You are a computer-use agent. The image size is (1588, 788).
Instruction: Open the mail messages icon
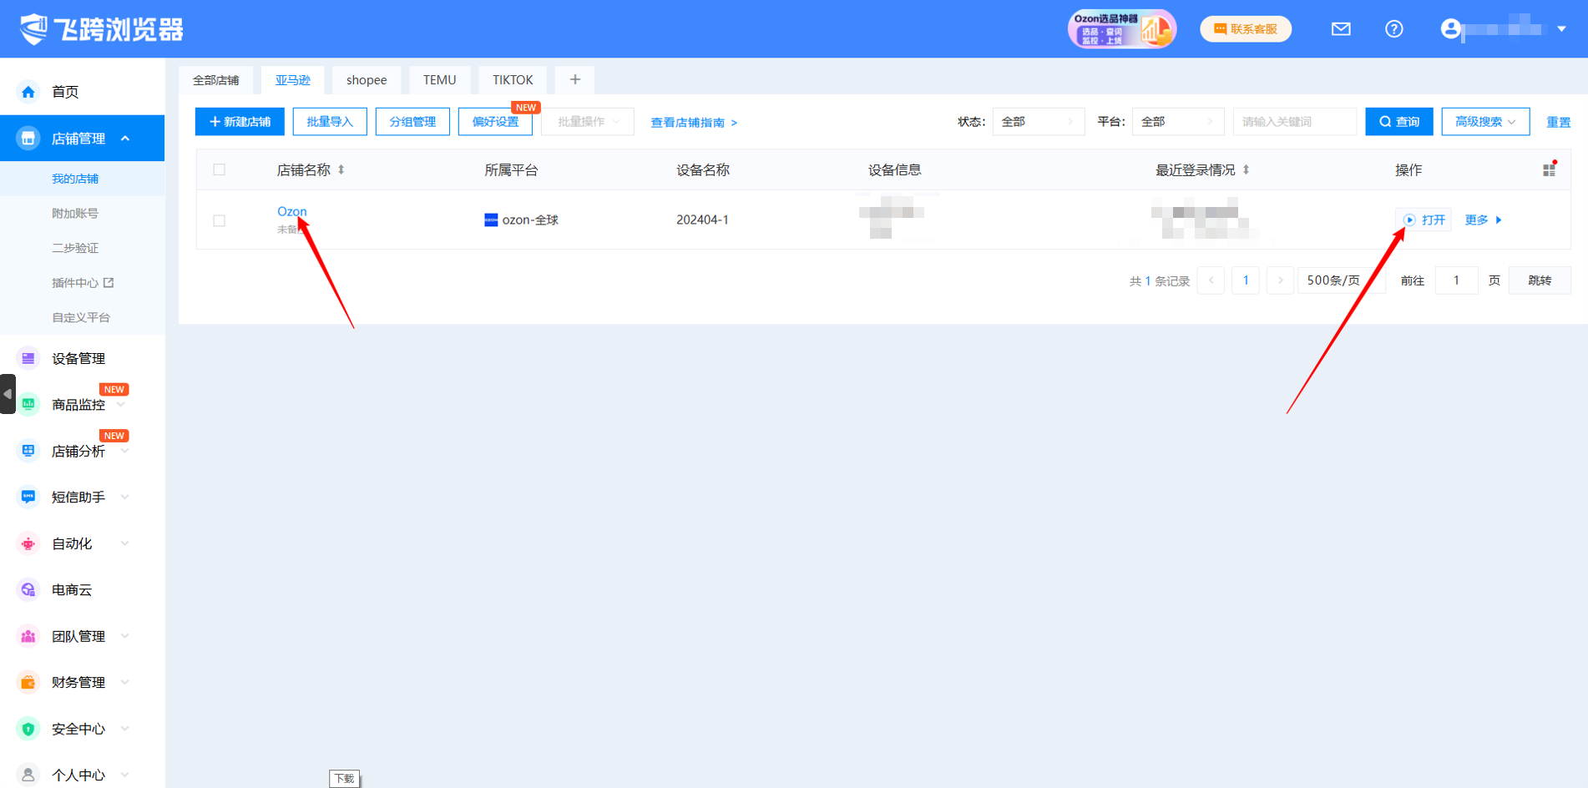point(1341,29)
